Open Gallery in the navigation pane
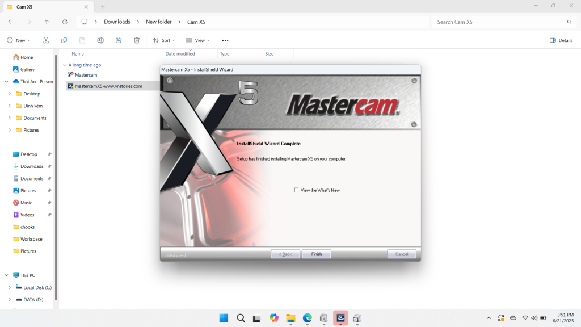 (27, 69)
